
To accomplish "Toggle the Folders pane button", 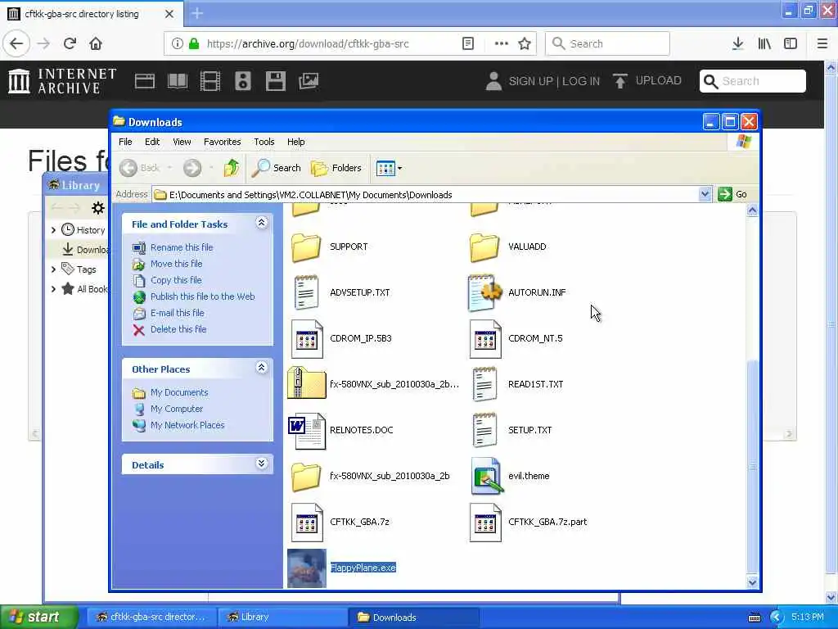I will pos(336,168).
